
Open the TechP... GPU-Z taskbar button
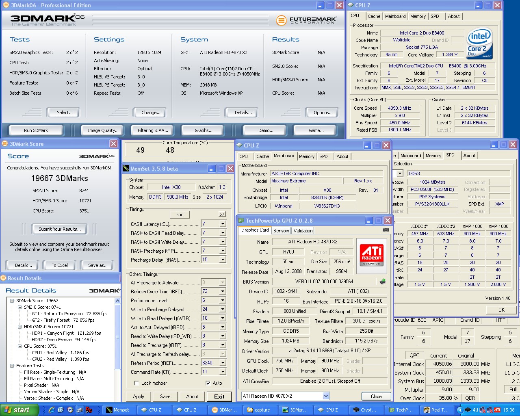click(401, 410)
